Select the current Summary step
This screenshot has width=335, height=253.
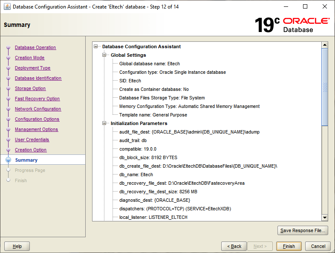[26, 160]
